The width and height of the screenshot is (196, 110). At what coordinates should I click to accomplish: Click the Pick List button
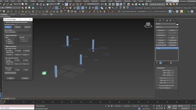[x=18, y=27]
